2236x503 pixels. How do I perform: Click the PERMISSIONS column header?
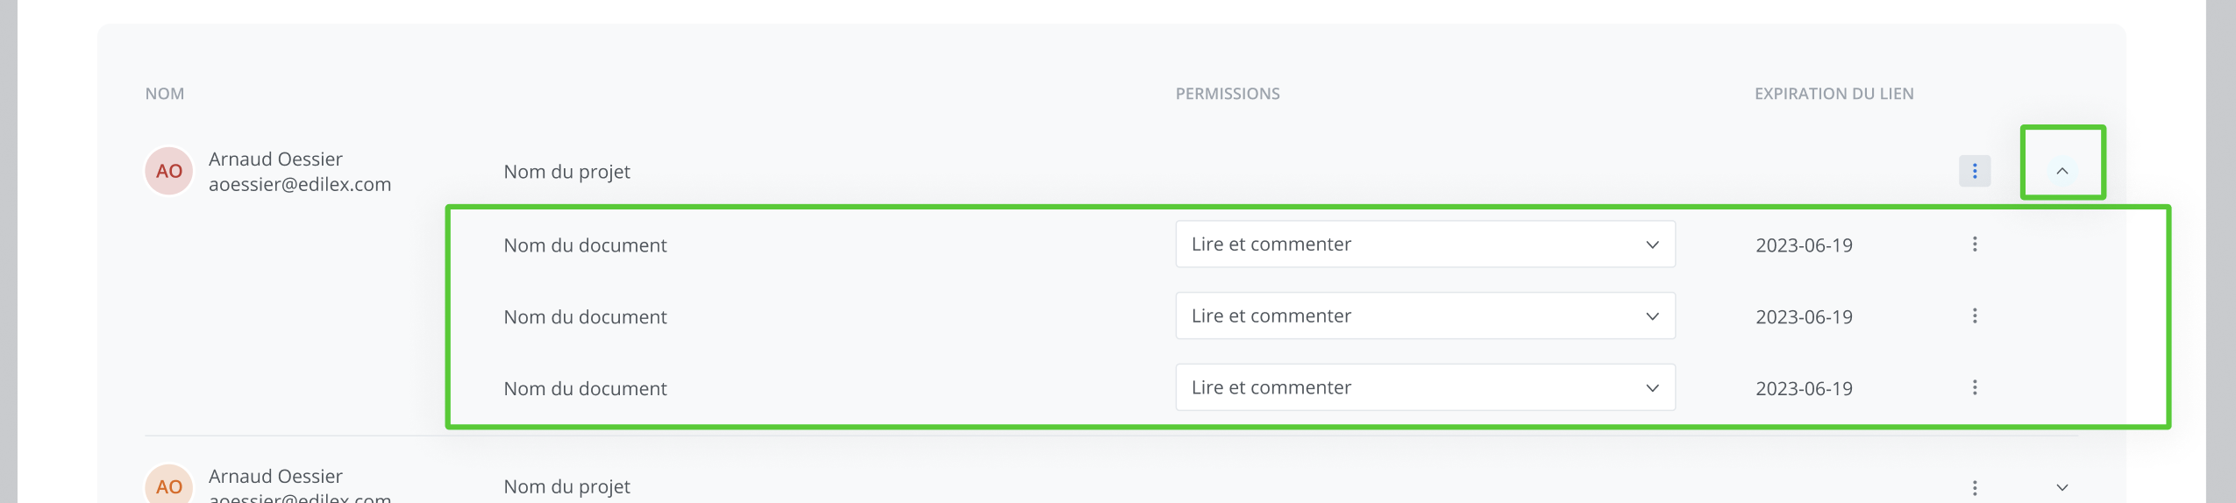pyautogui.click(x=1227, y=94)
